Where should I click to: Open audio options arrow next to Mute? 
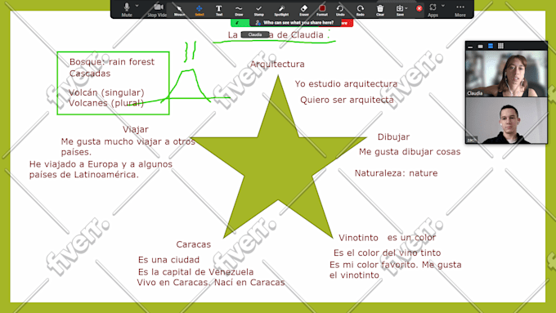[x=137, y=6]
